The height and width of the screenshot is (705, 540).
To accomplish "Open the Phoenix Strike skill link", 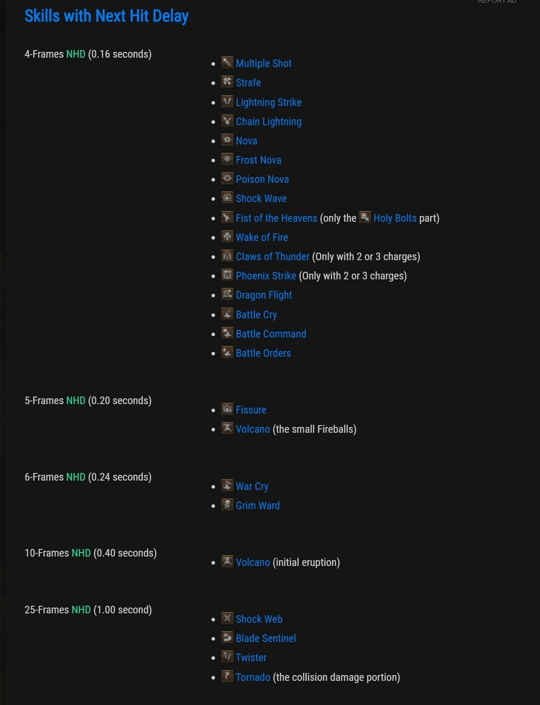I will pos(266,276).
